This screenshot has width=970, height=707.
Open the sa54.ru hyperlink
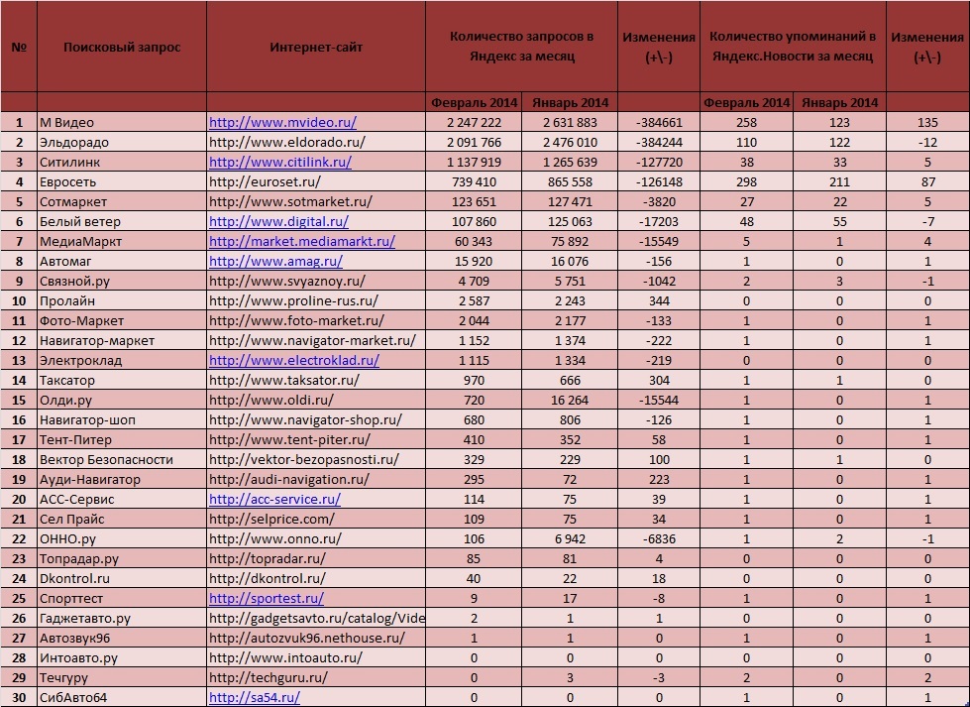255,696
